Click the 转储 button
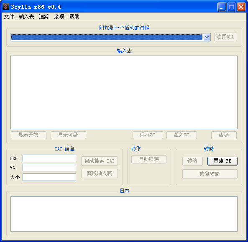Screen dimensions: 248x242 pyautogui.click(x=192, y=161)
